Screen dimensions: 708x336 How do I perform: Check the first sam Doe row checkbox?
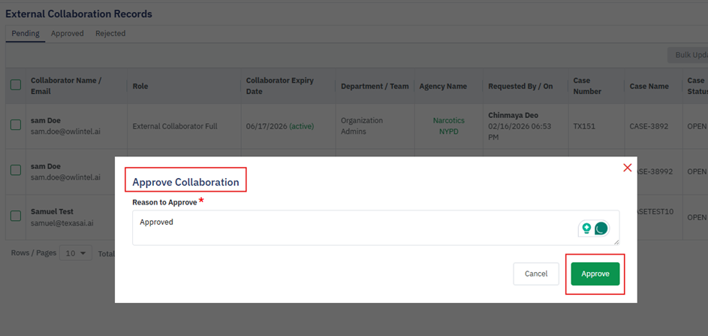[x=16, y=126]
